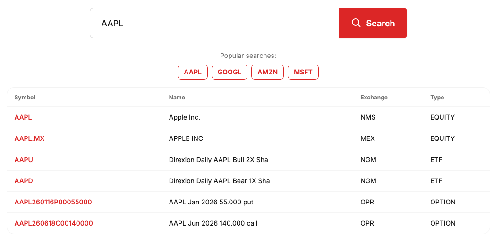The image size is (502, 244).
Task: Select the MSFT popular search chip
Action: [x=303, y=72]
